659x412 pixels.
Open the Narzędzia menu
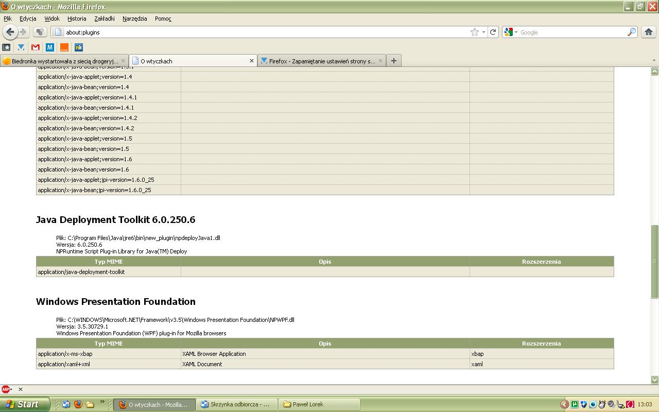[x=135, y=19]
